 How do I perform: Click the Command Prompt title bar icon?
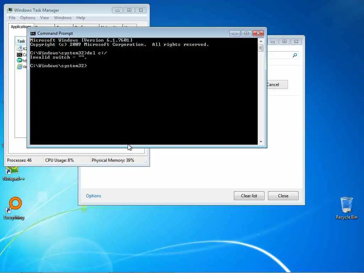[33, 33]
